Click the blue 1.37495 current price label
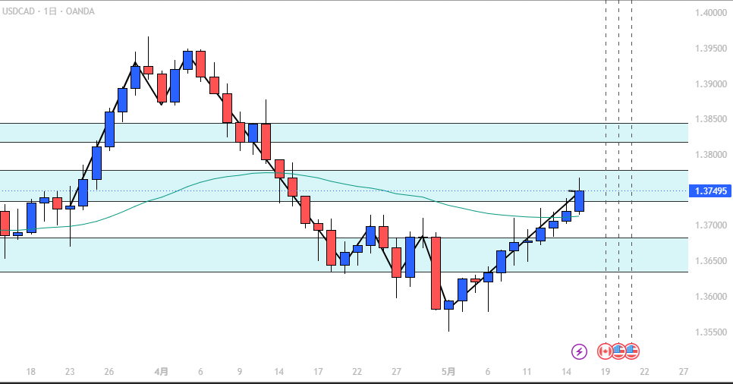This screenshot has height=384, width=733. [710, 190]
